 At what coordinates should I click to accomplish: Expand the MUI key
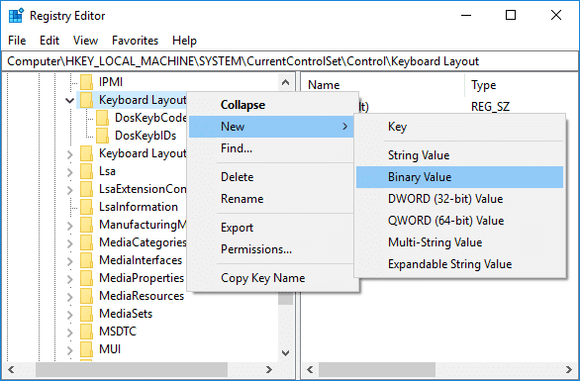click(x=70, y=349)
